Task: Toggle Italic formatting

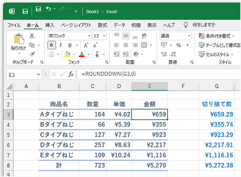Action: coord(60,45)
